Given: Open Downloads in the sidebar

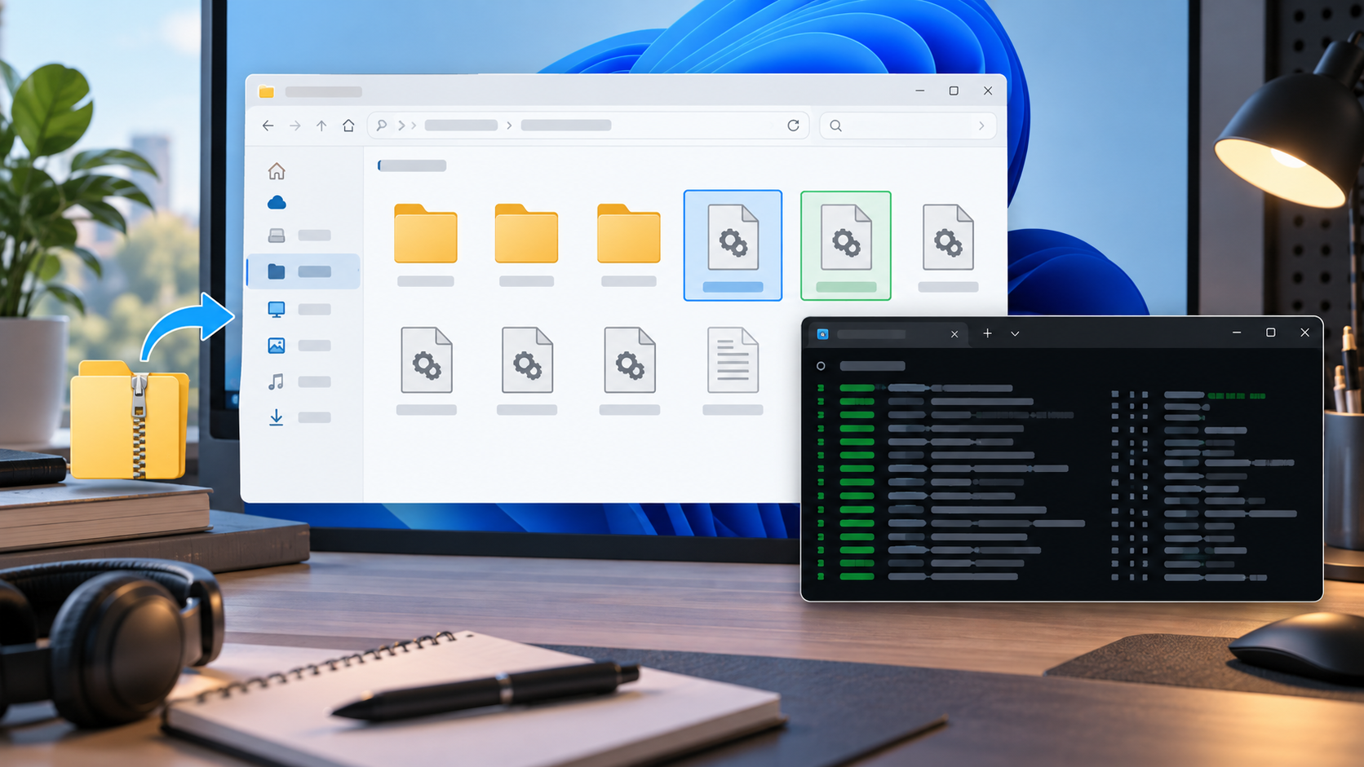Looking at the screenshot, I should pyautogui.click(x=299, y=417).
